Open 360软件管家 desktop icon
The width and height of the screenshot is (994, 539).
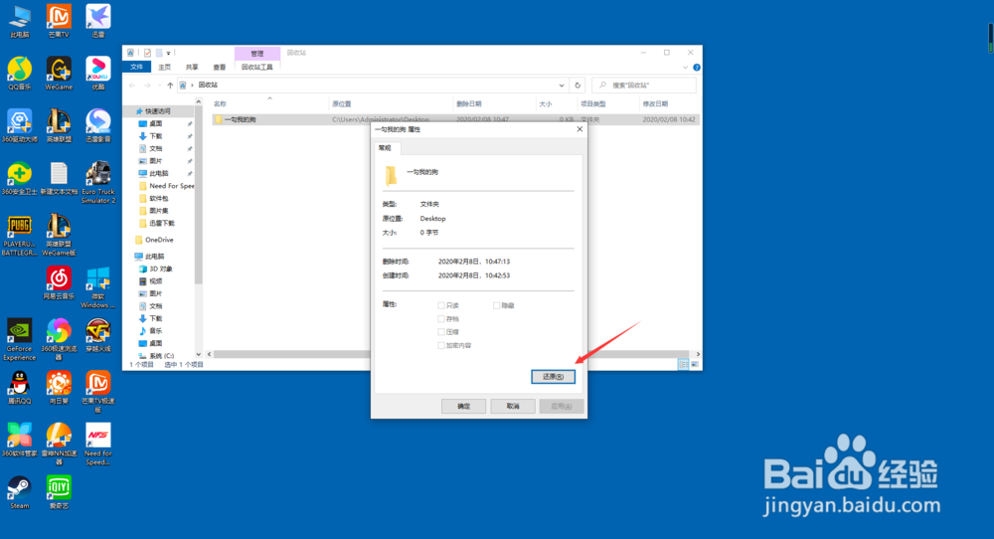click(x=20, y=441)
